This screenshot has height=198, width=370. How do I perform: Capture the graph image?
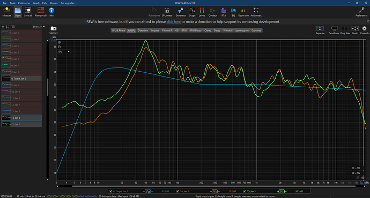[x=54, y=30]
